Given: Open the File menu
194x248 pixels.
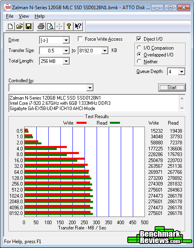Looking at the screenshot, I should (x=10, y=16).
